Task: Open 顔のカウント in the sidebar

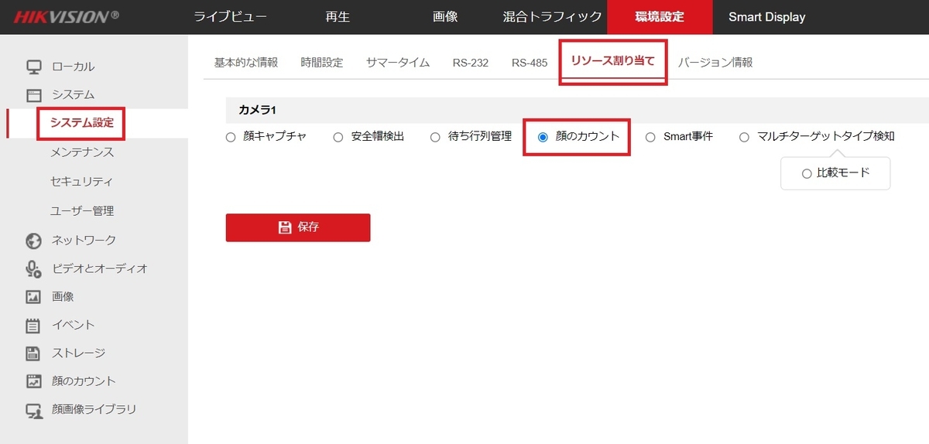Action: point(84,381)
